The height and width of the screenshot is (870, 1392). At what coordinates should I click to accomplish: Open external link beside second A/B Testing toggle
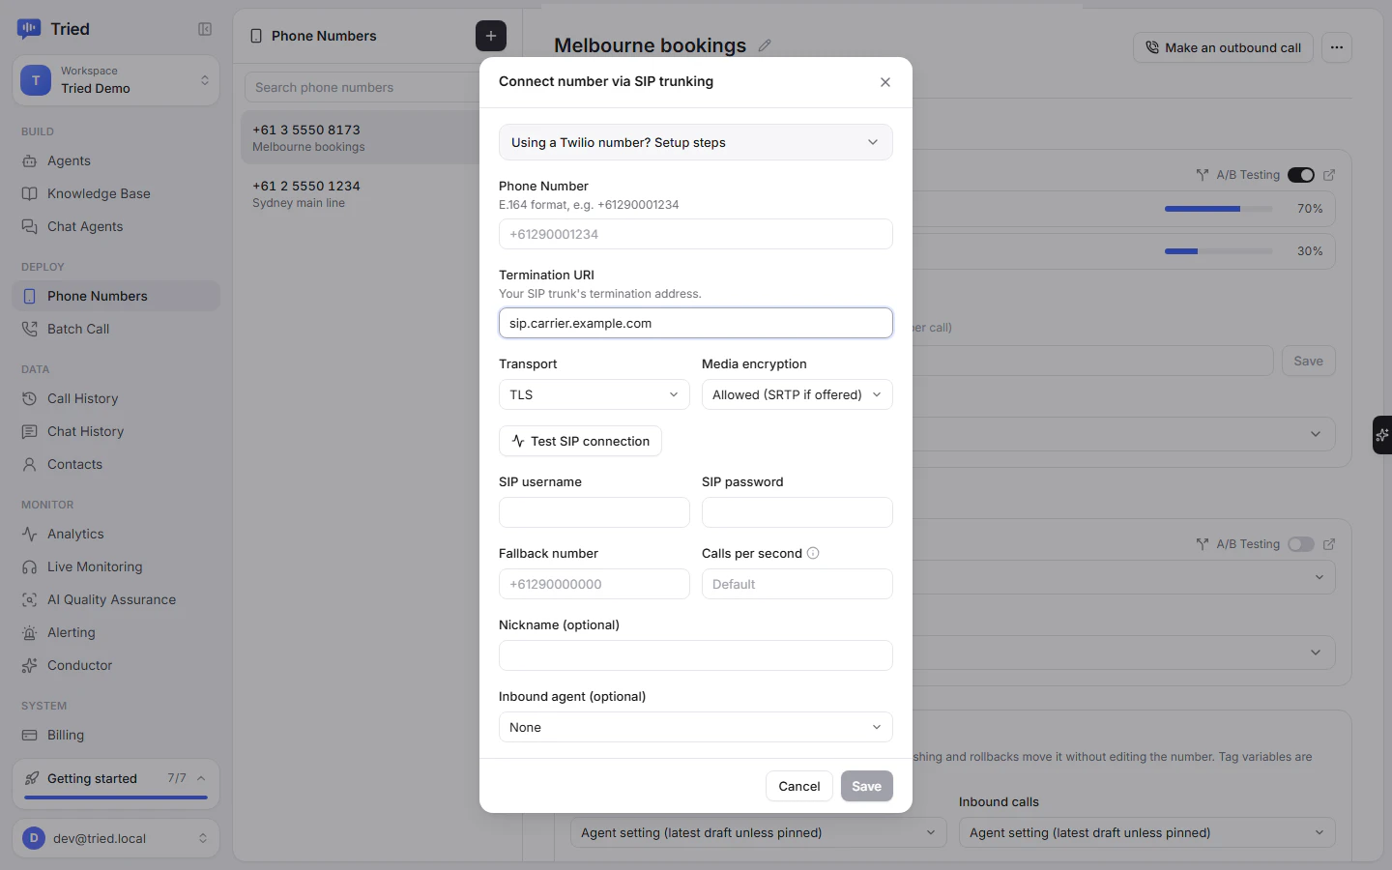tap(1329, 544)
